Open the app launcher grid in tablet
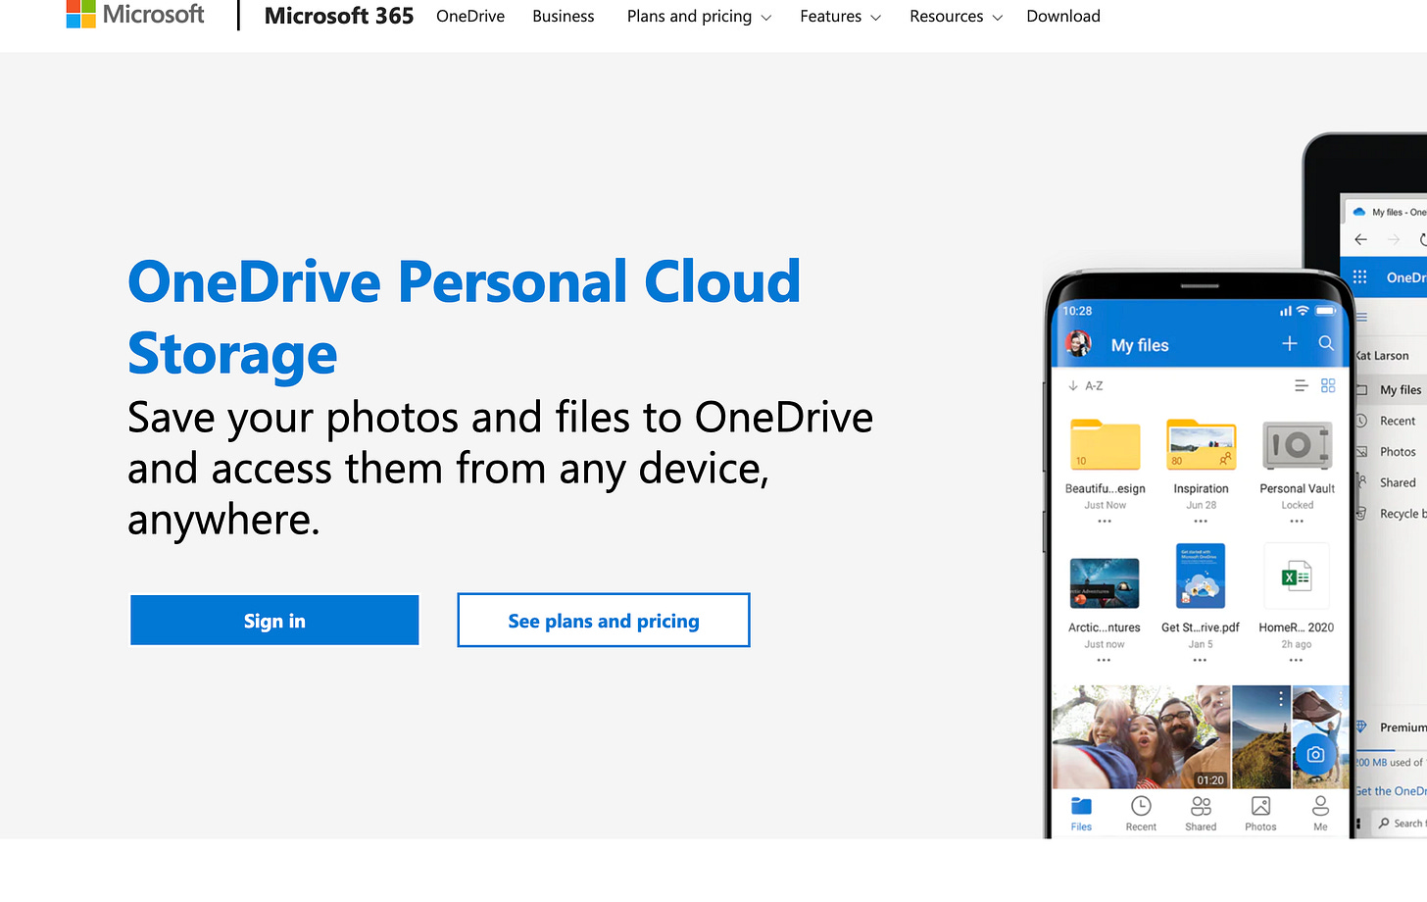The image size is (1427, 902). pos(1359,277)
